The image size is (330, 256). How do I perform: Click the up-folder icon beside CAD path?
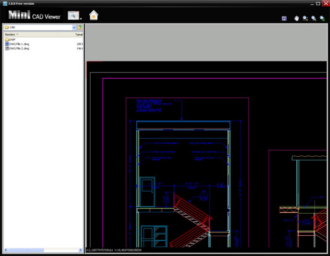tap(80, 27)
